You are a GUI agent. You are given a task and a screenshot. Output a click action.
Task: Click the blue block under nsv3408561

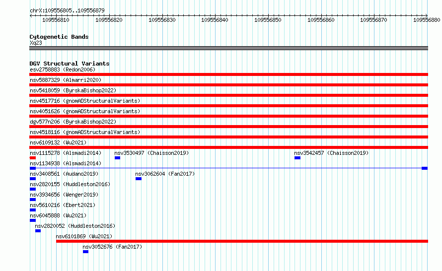pos(33,179)
